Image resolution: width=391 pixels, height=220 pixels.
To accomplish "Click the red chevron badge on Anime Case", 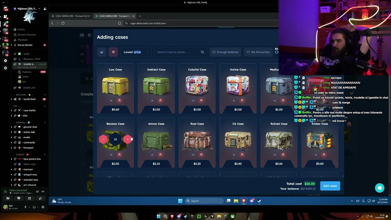I will (x=242, y=101).
